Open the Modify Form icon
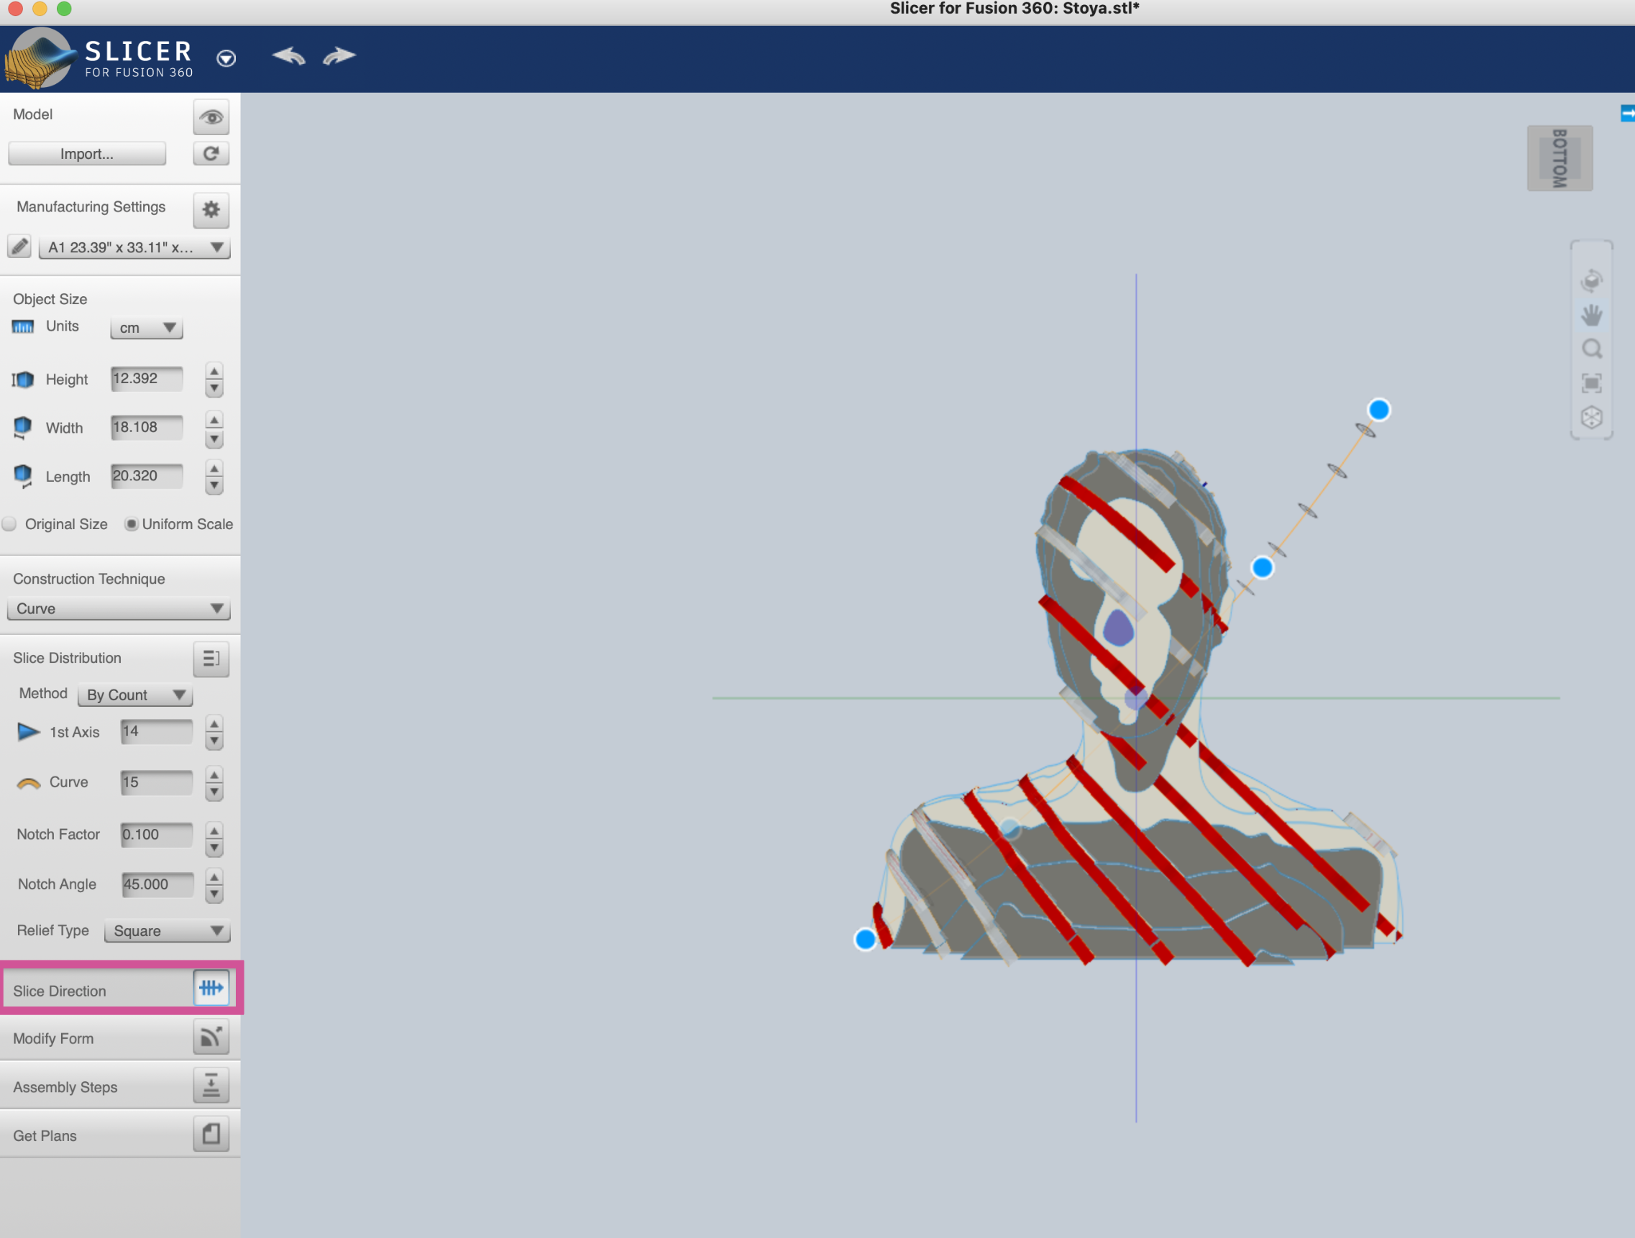This screenshot has width=1635, height=1238. (x=211, y=1036)
